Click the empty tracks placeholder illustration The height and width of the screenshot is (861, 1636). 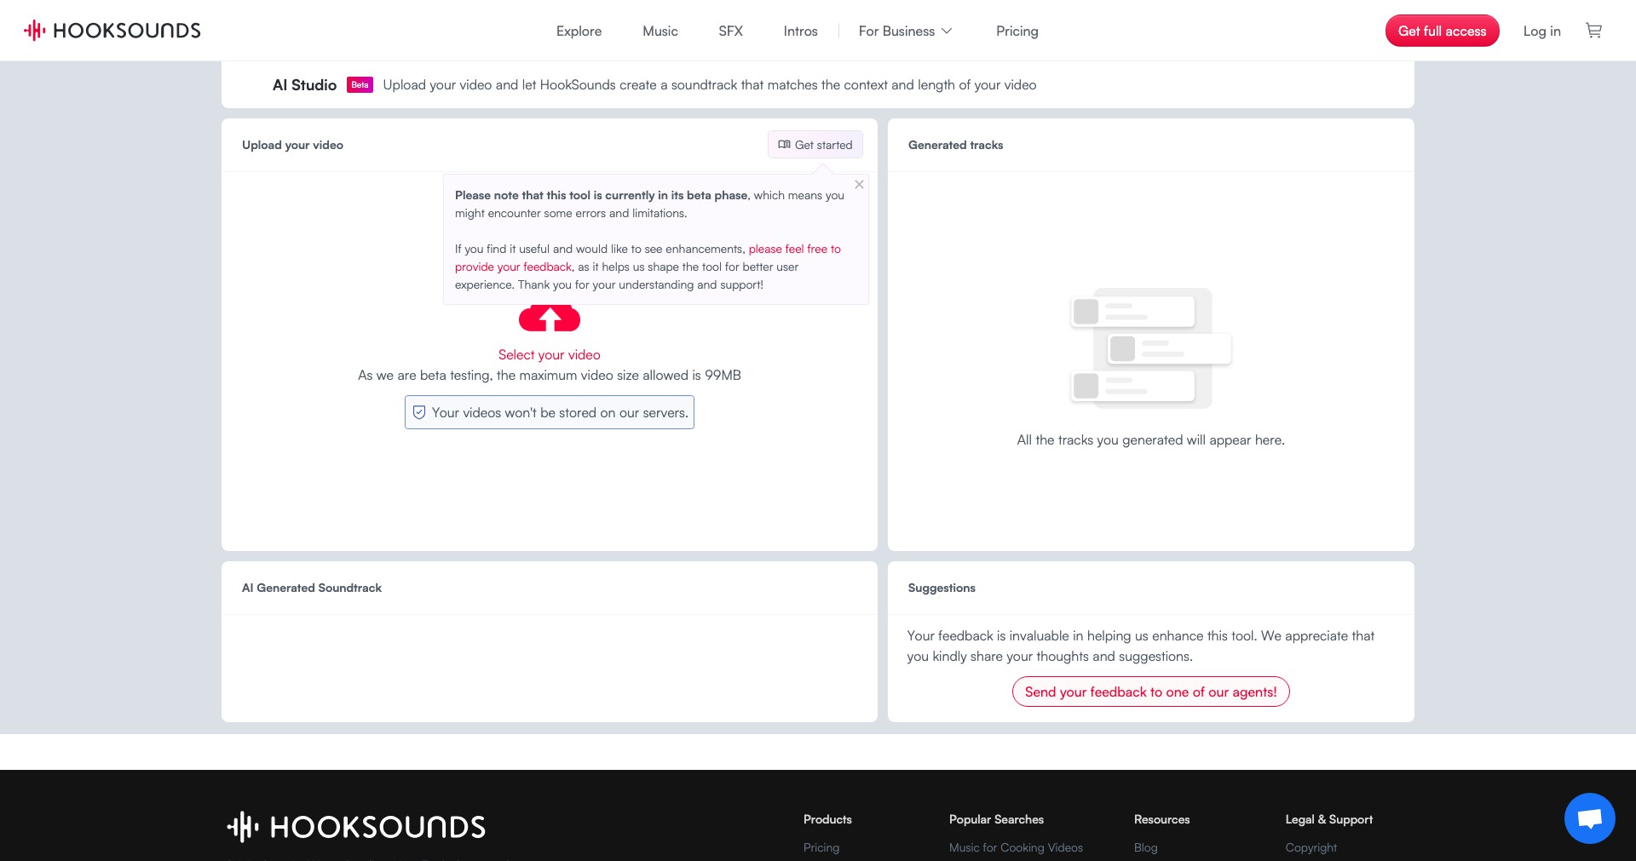pos(1150,348)
